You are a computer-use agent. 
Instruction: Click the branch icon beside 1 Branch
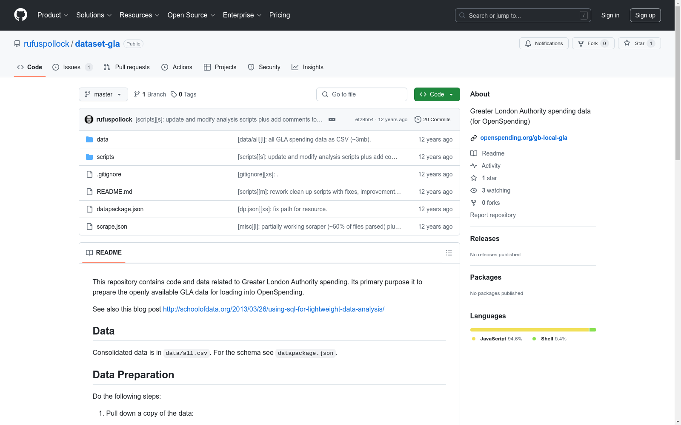(137, 94)
